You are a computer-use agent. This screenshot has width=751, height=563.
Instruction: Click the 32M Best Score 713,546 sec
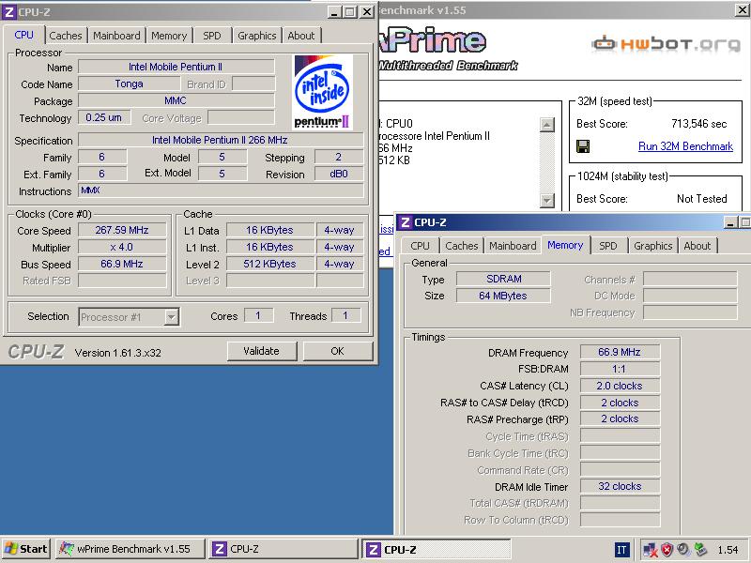[x=698, y=124]
